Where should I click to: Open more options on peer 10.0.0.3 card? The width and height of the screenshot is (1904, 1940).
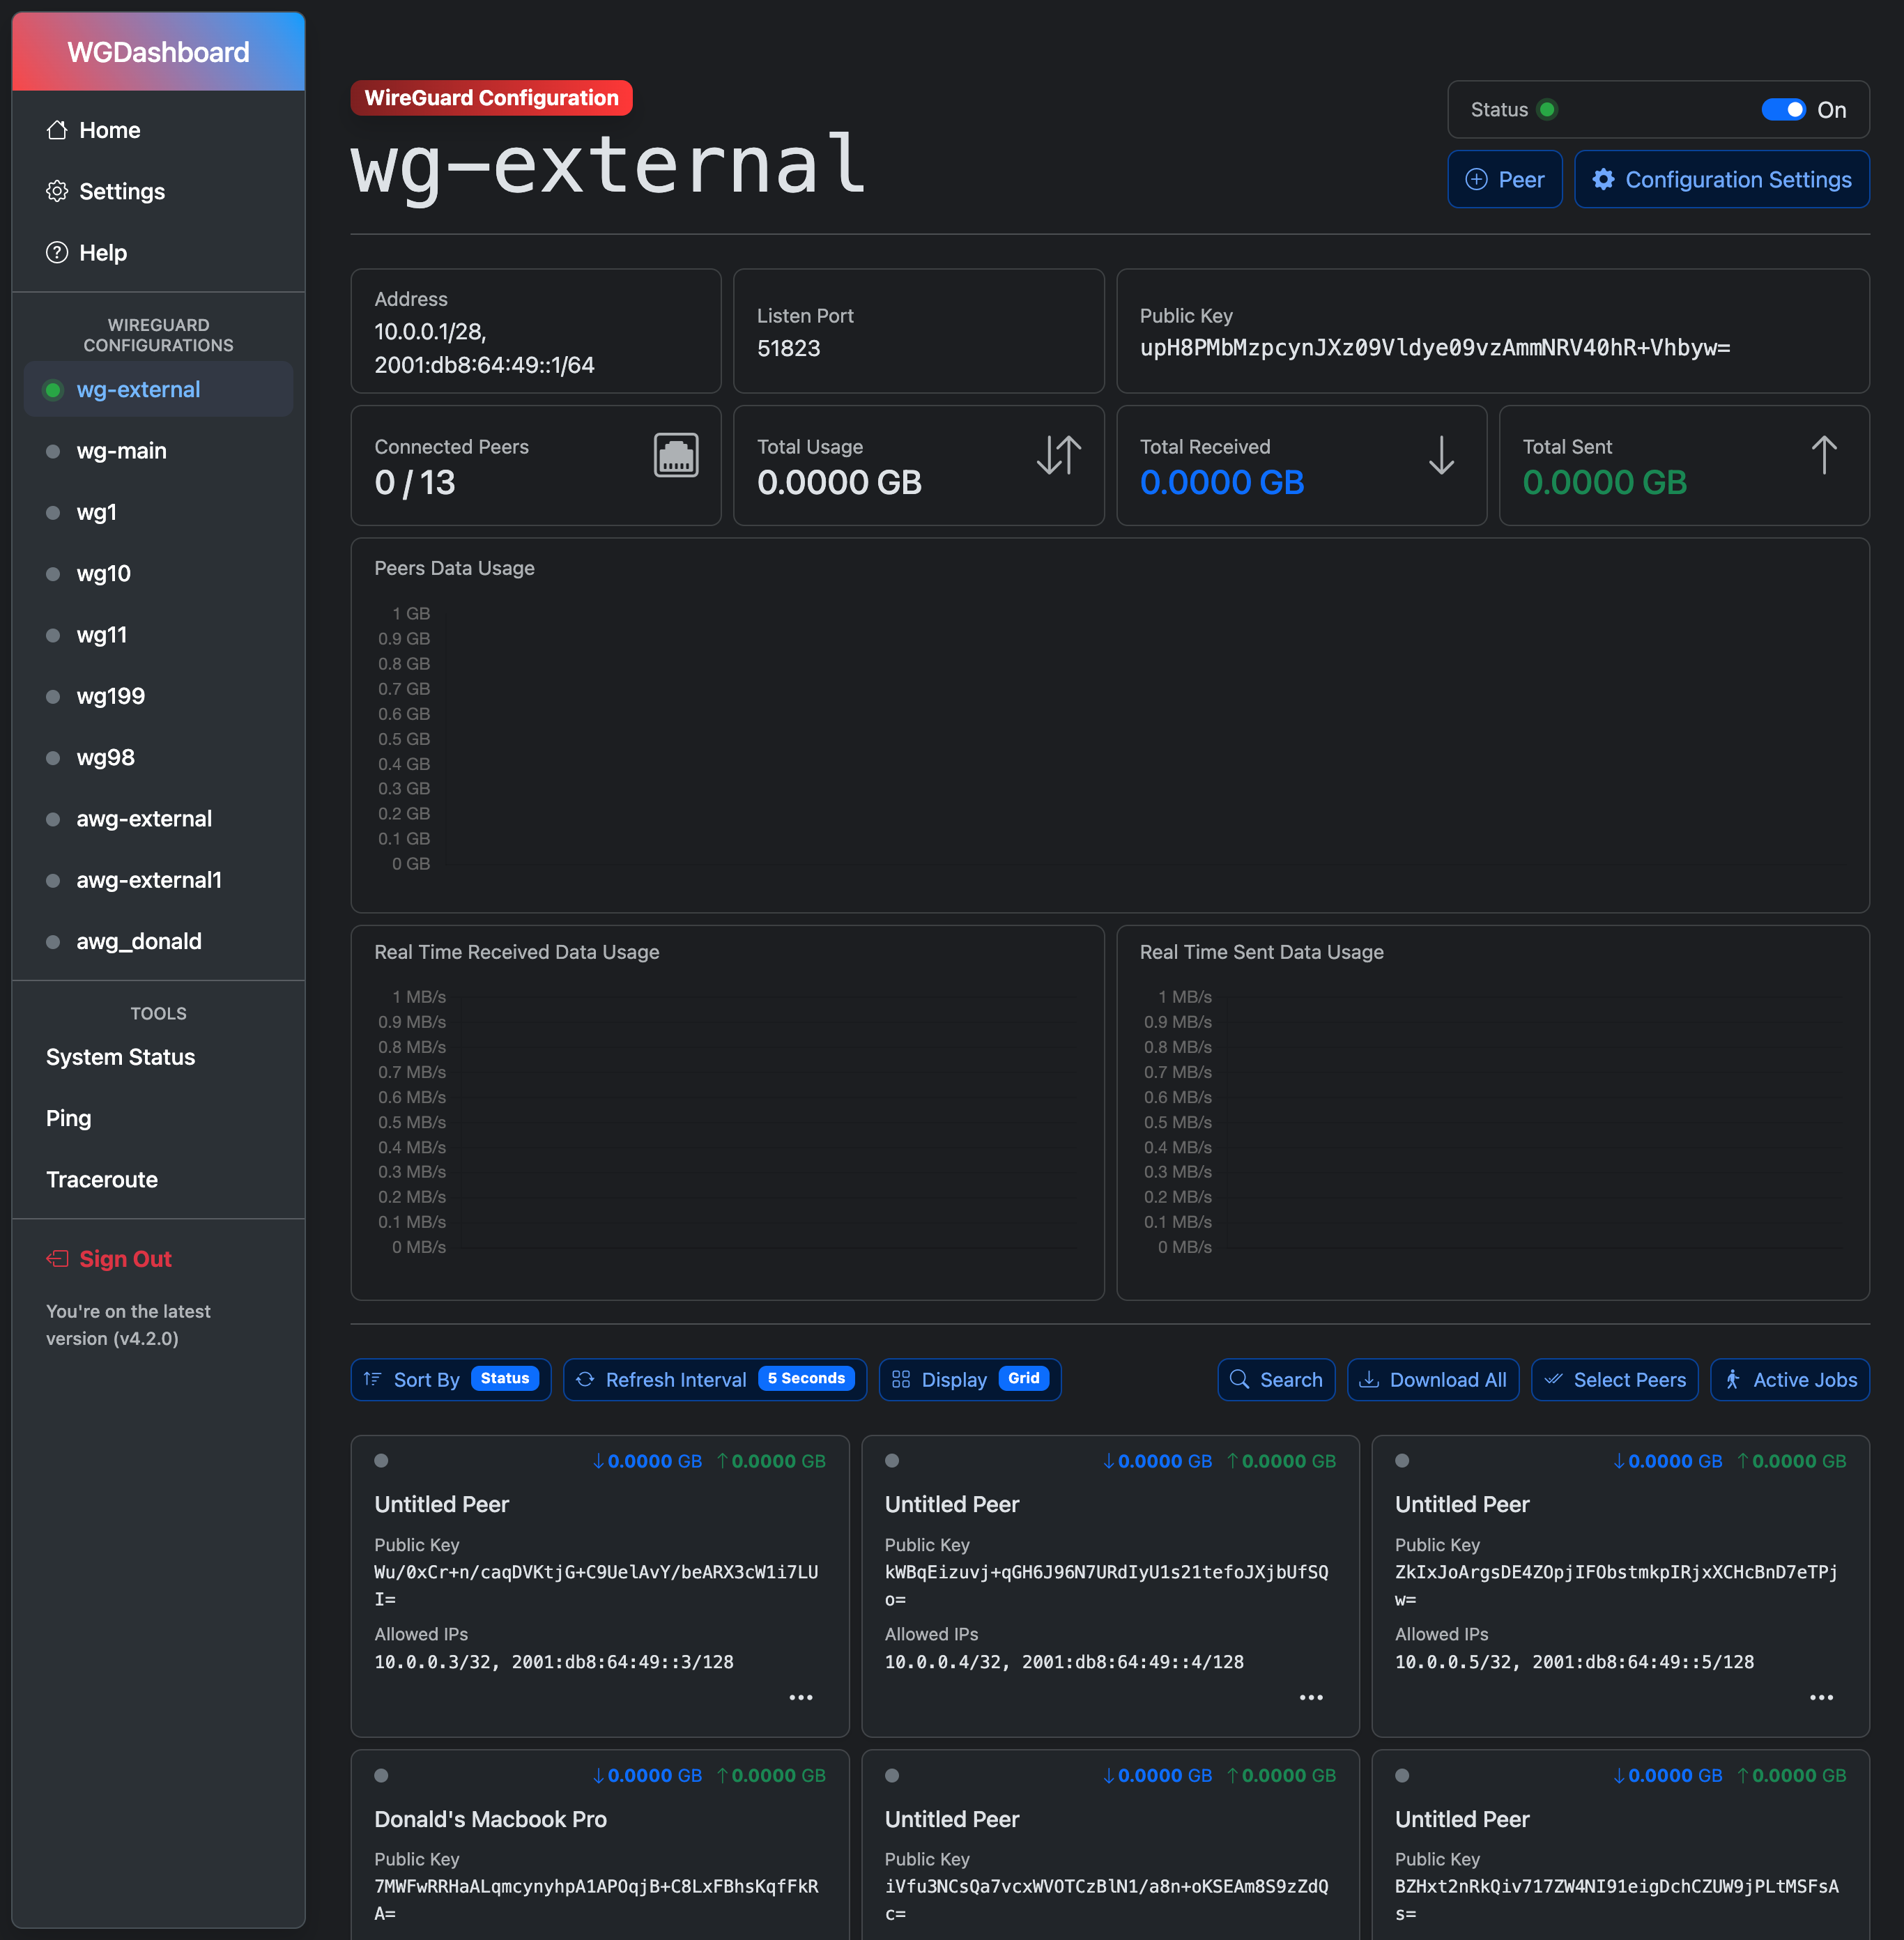pos(801,1698)
